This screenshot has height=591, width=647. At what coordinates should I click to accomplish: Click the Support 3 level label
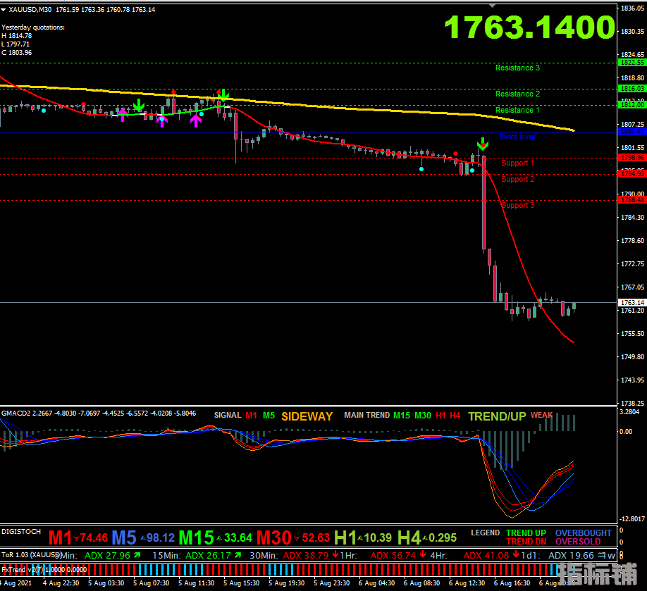tap(517, 206)
